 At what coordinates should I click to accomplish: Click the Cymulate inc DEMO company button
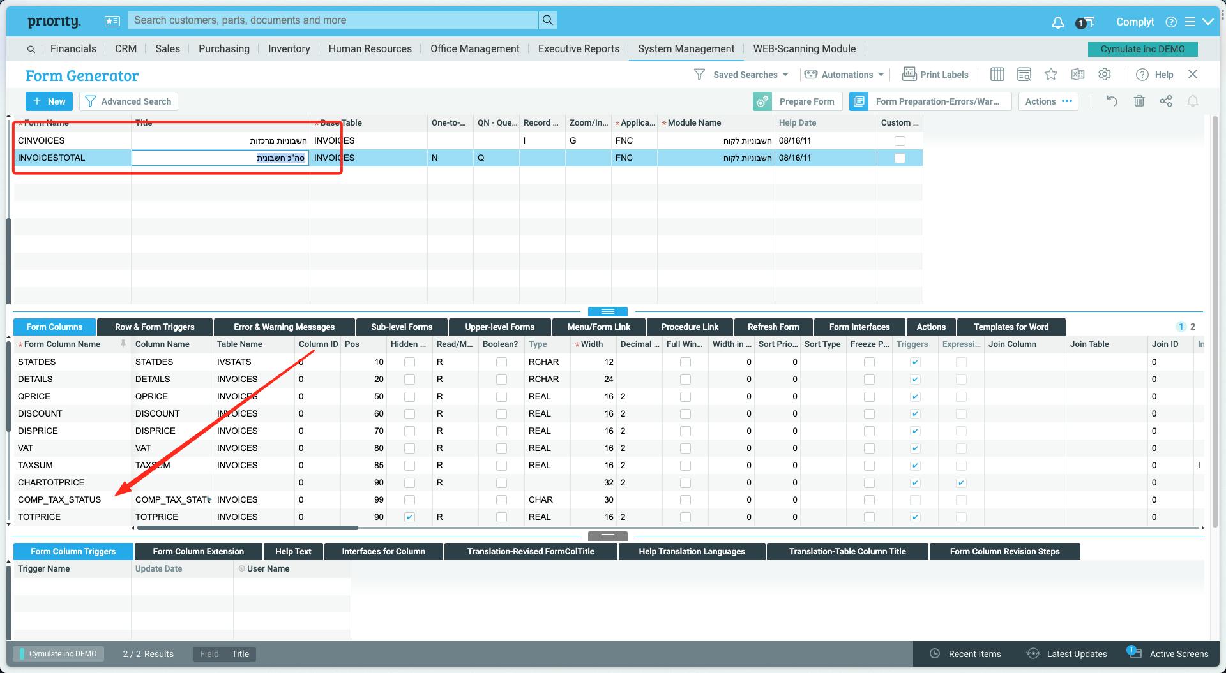pos(1143,49)
